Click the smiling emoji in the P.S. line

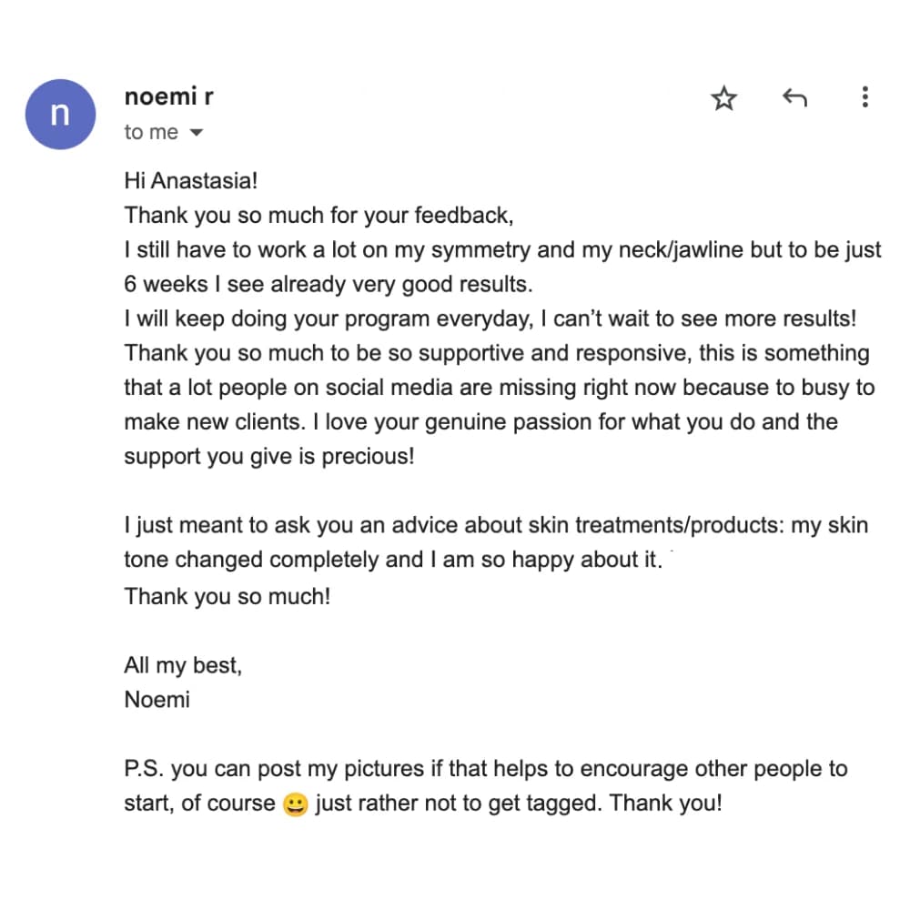293,804
